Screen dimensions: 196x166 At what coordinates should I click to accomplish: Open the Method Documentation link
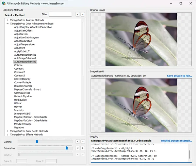coord(176,141)
